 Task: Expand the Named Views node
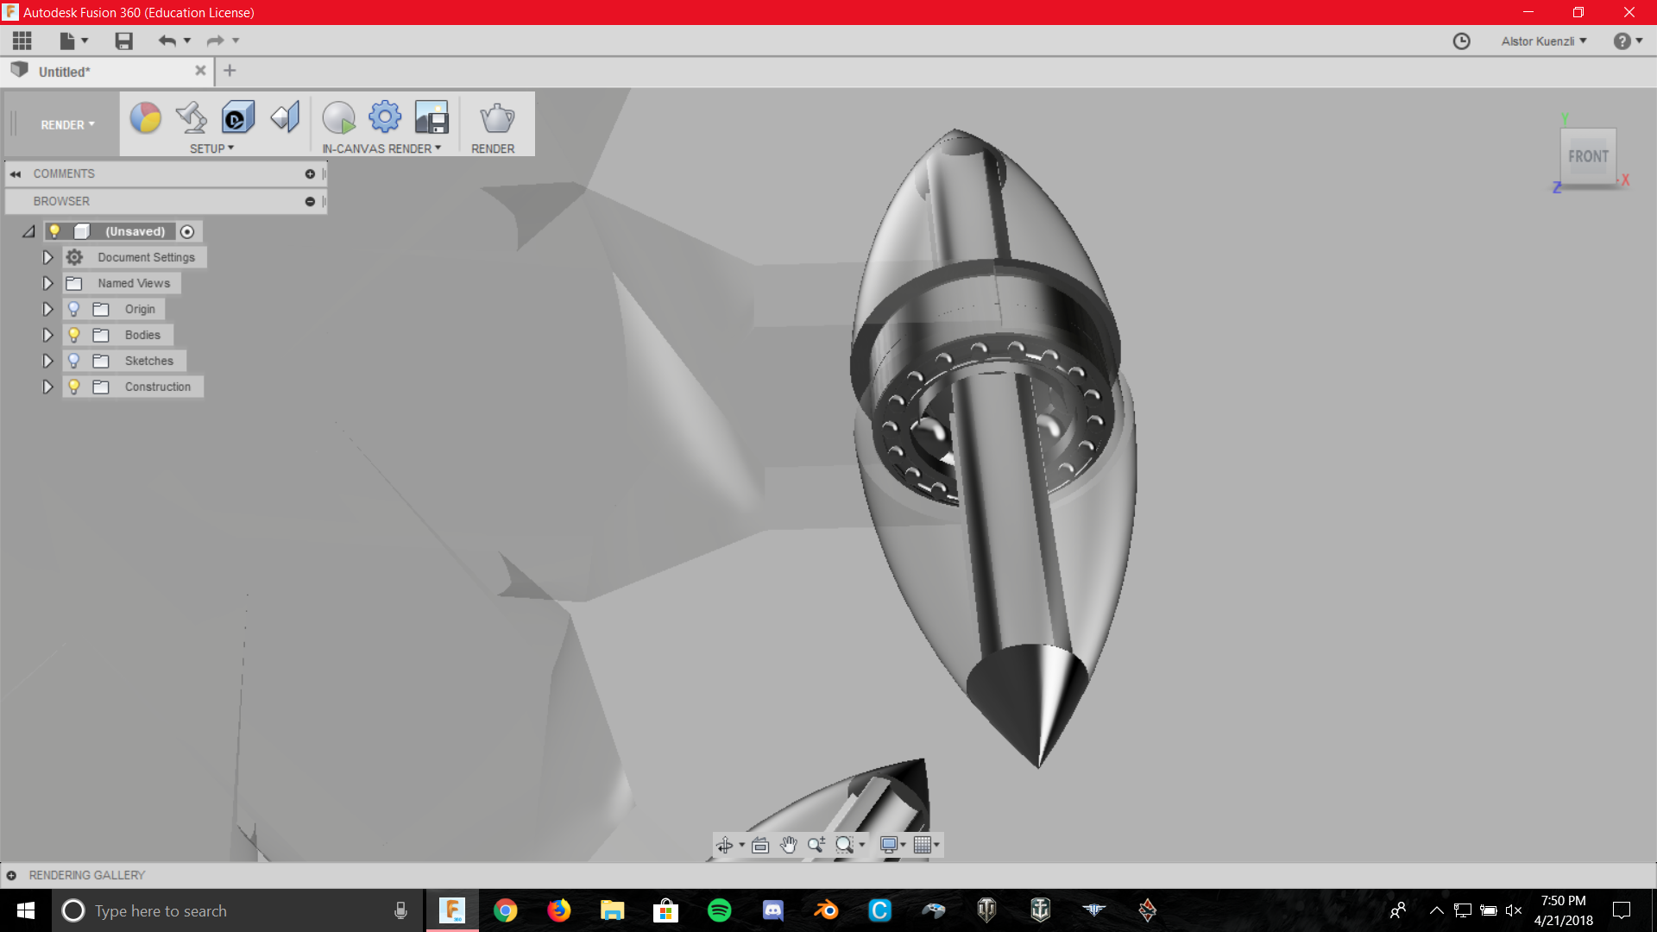click(48, 283)
